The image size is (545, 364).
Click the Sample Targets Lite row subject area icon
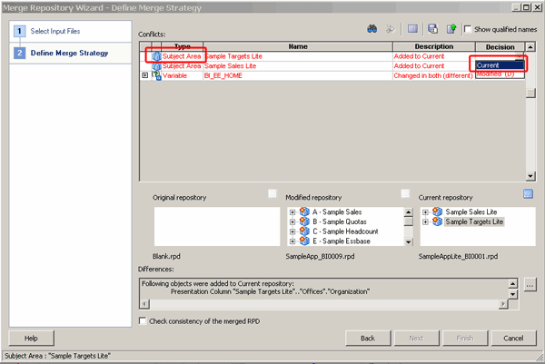click(157, 56)
